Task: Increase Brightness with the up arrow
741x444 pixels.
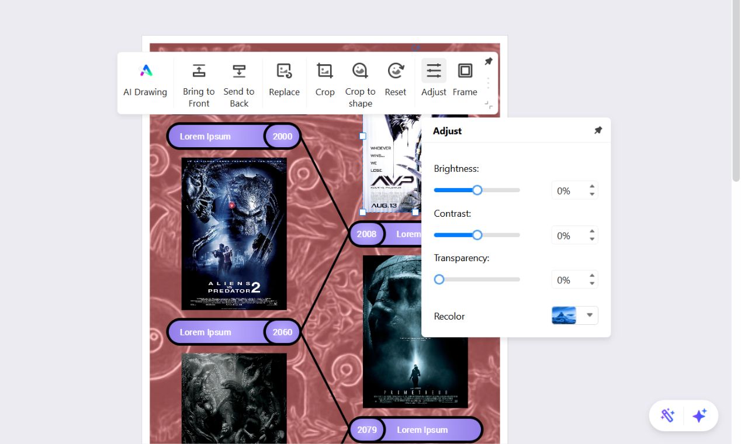Action: (592, 186)
